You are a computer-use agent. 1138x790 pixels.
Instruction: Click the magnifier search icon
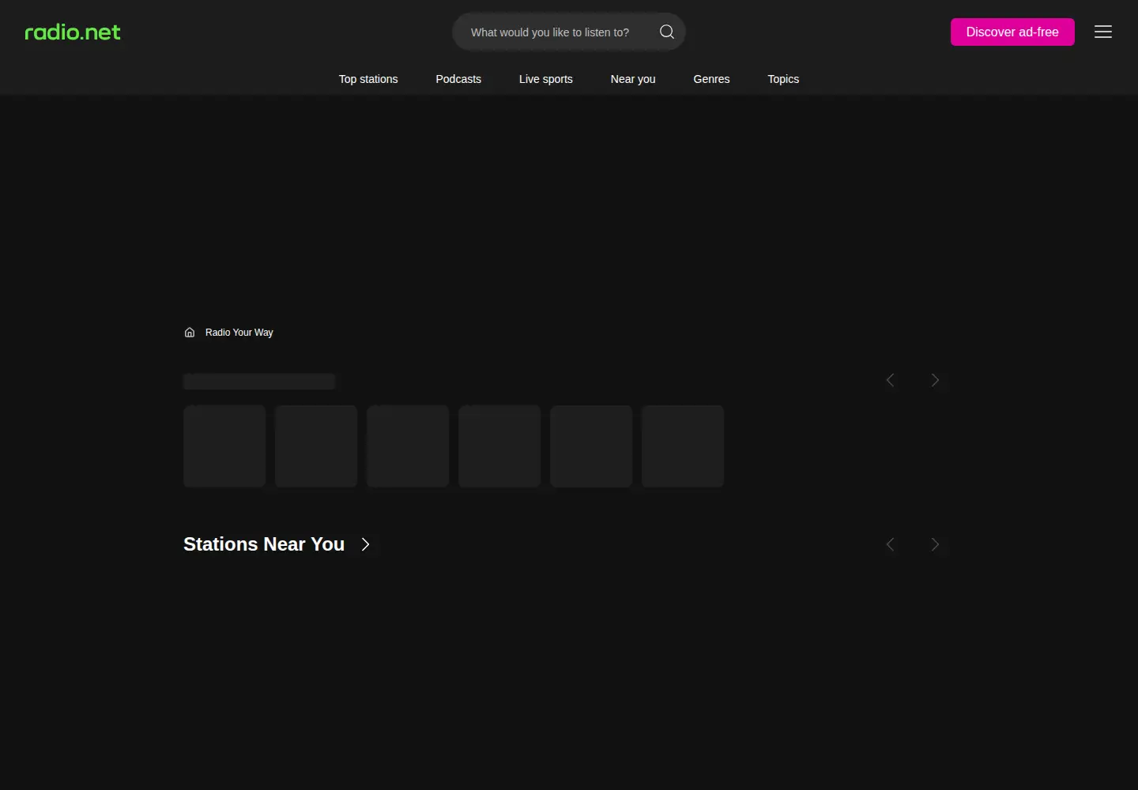coord(667,32)
